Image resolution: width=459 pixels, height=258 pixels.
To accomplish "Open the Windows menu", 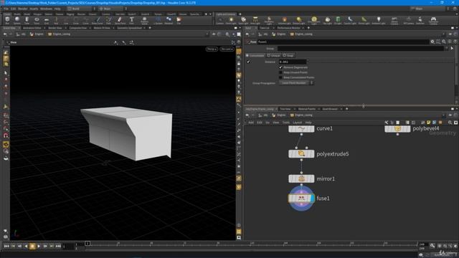I will click(46, 9).
